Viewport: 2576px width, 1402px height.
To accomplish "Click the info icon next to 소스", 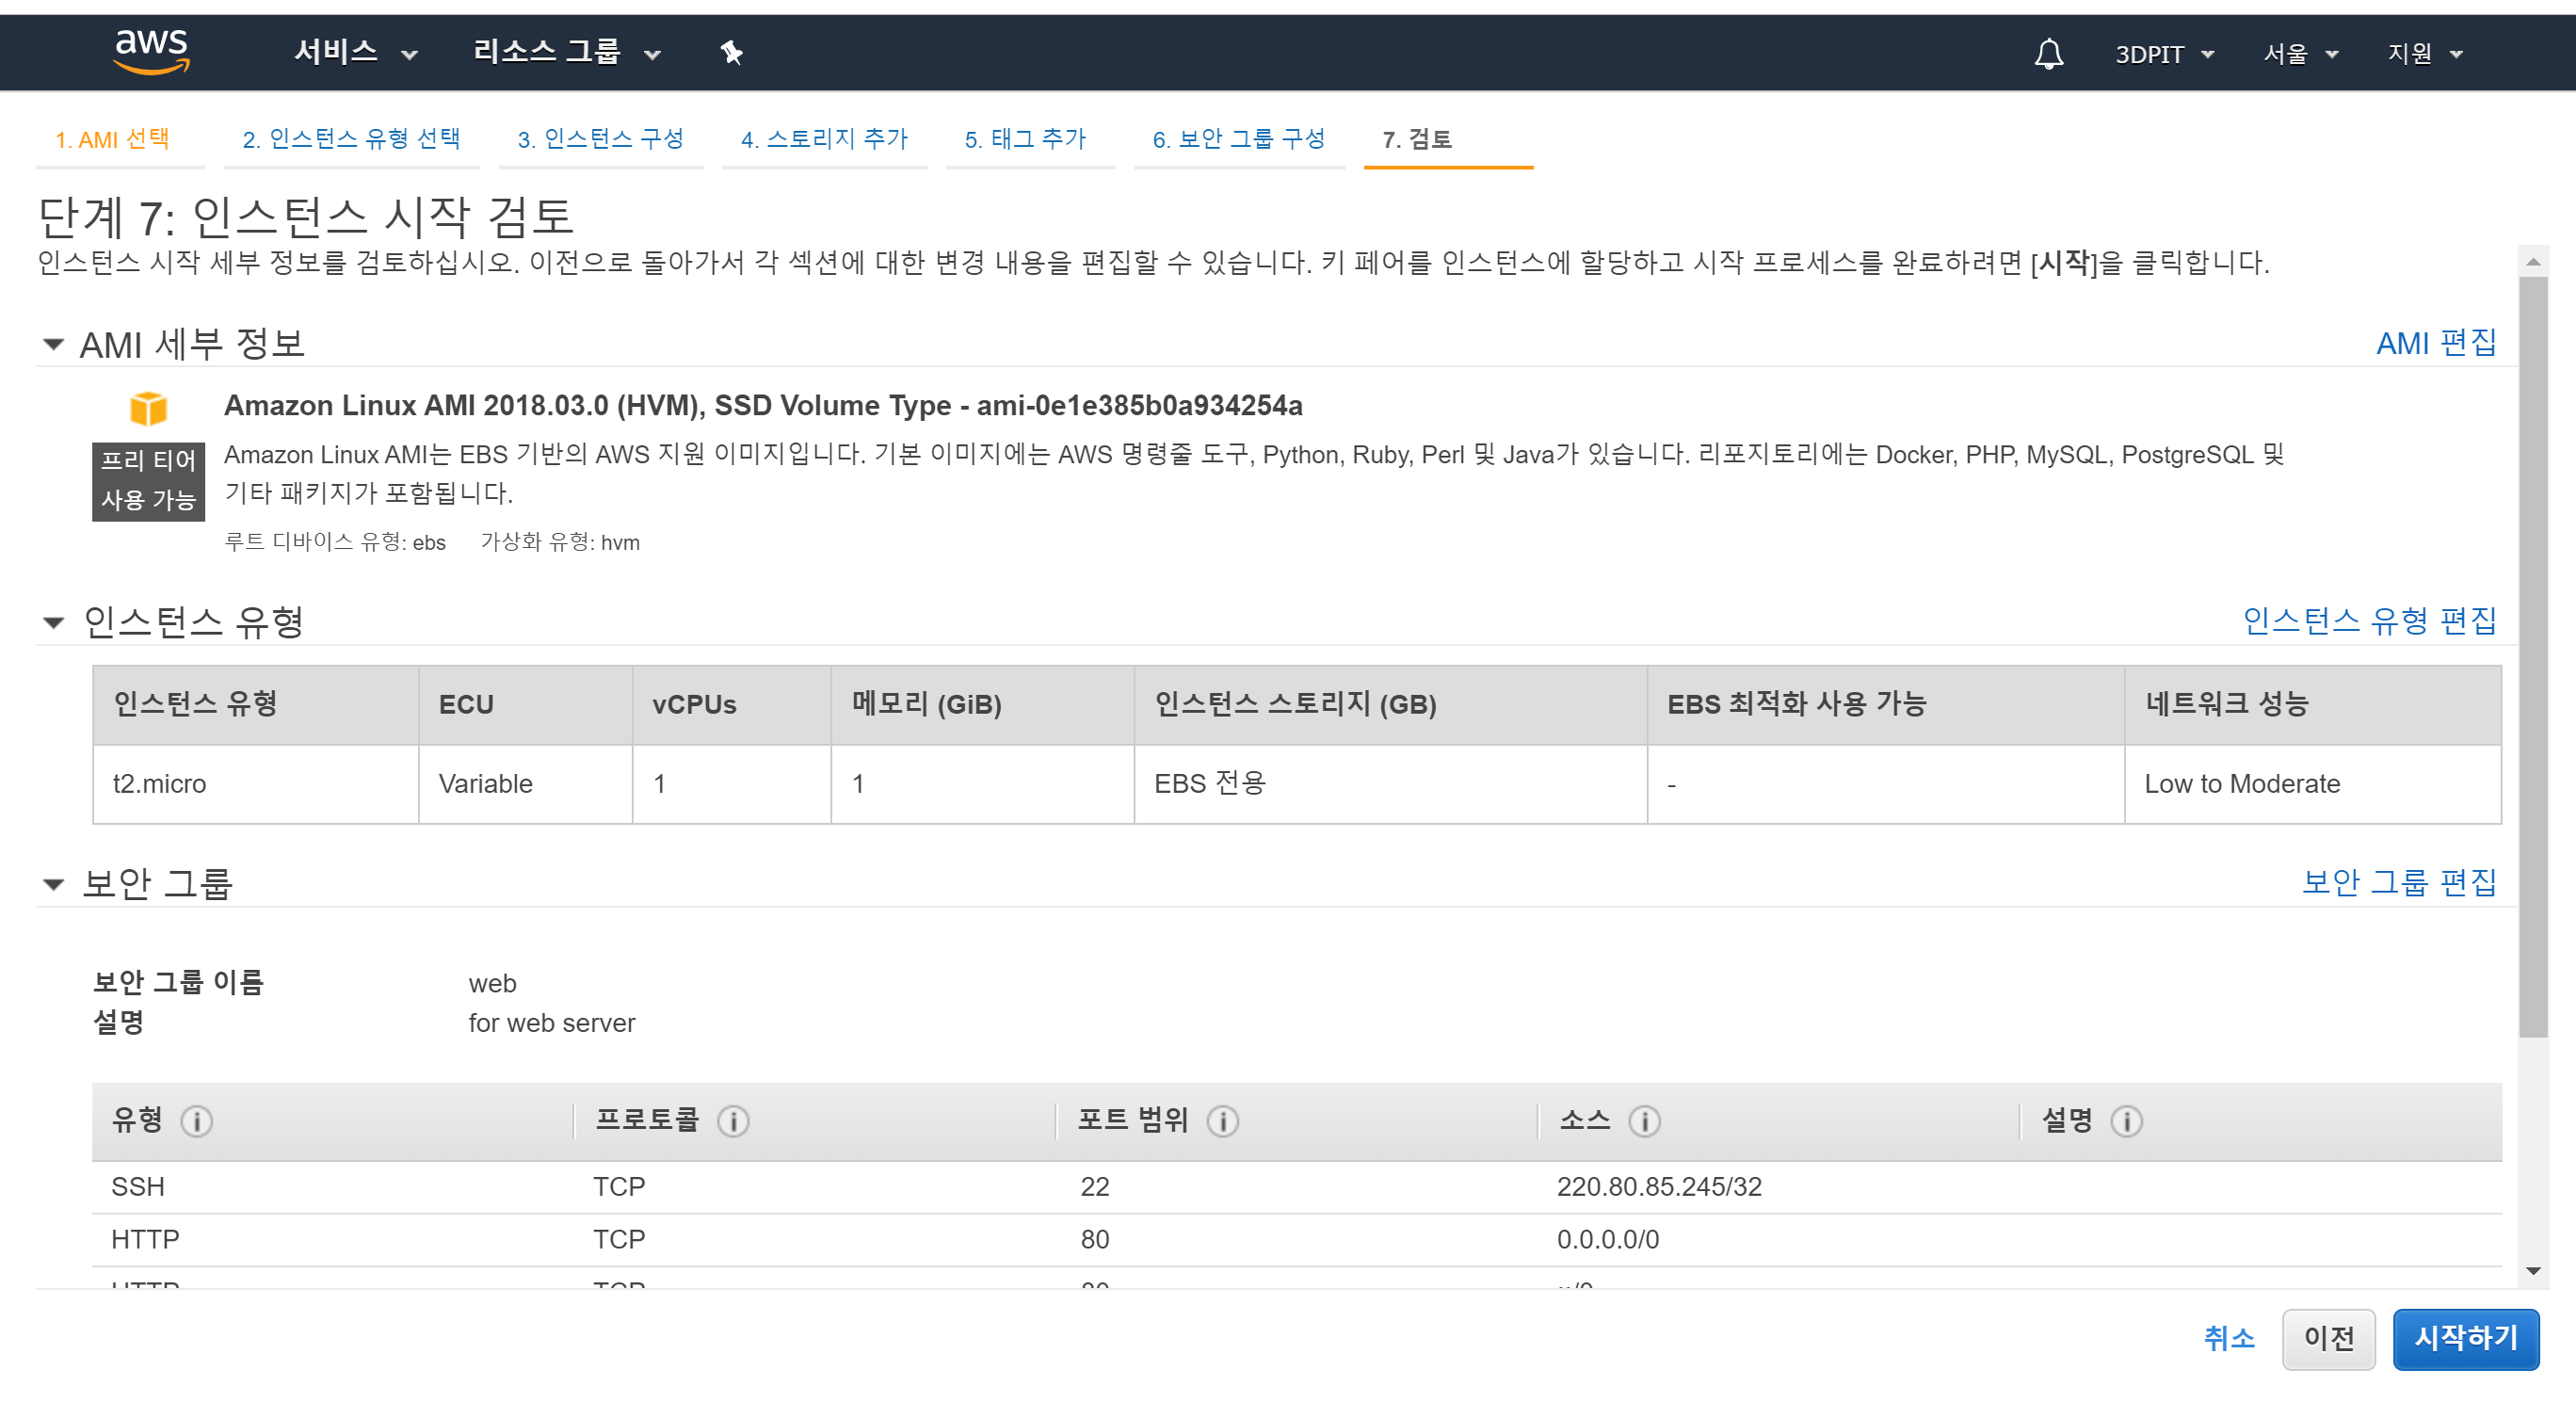I will tap(1644, 1121).
